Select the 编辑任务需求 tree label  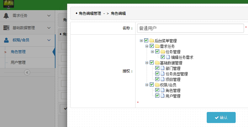pyautogui.click(x=182, y=57)
